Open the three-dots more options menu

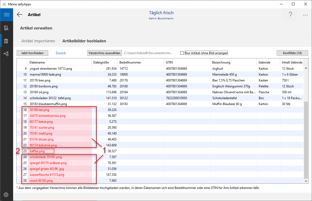(305, 15)
